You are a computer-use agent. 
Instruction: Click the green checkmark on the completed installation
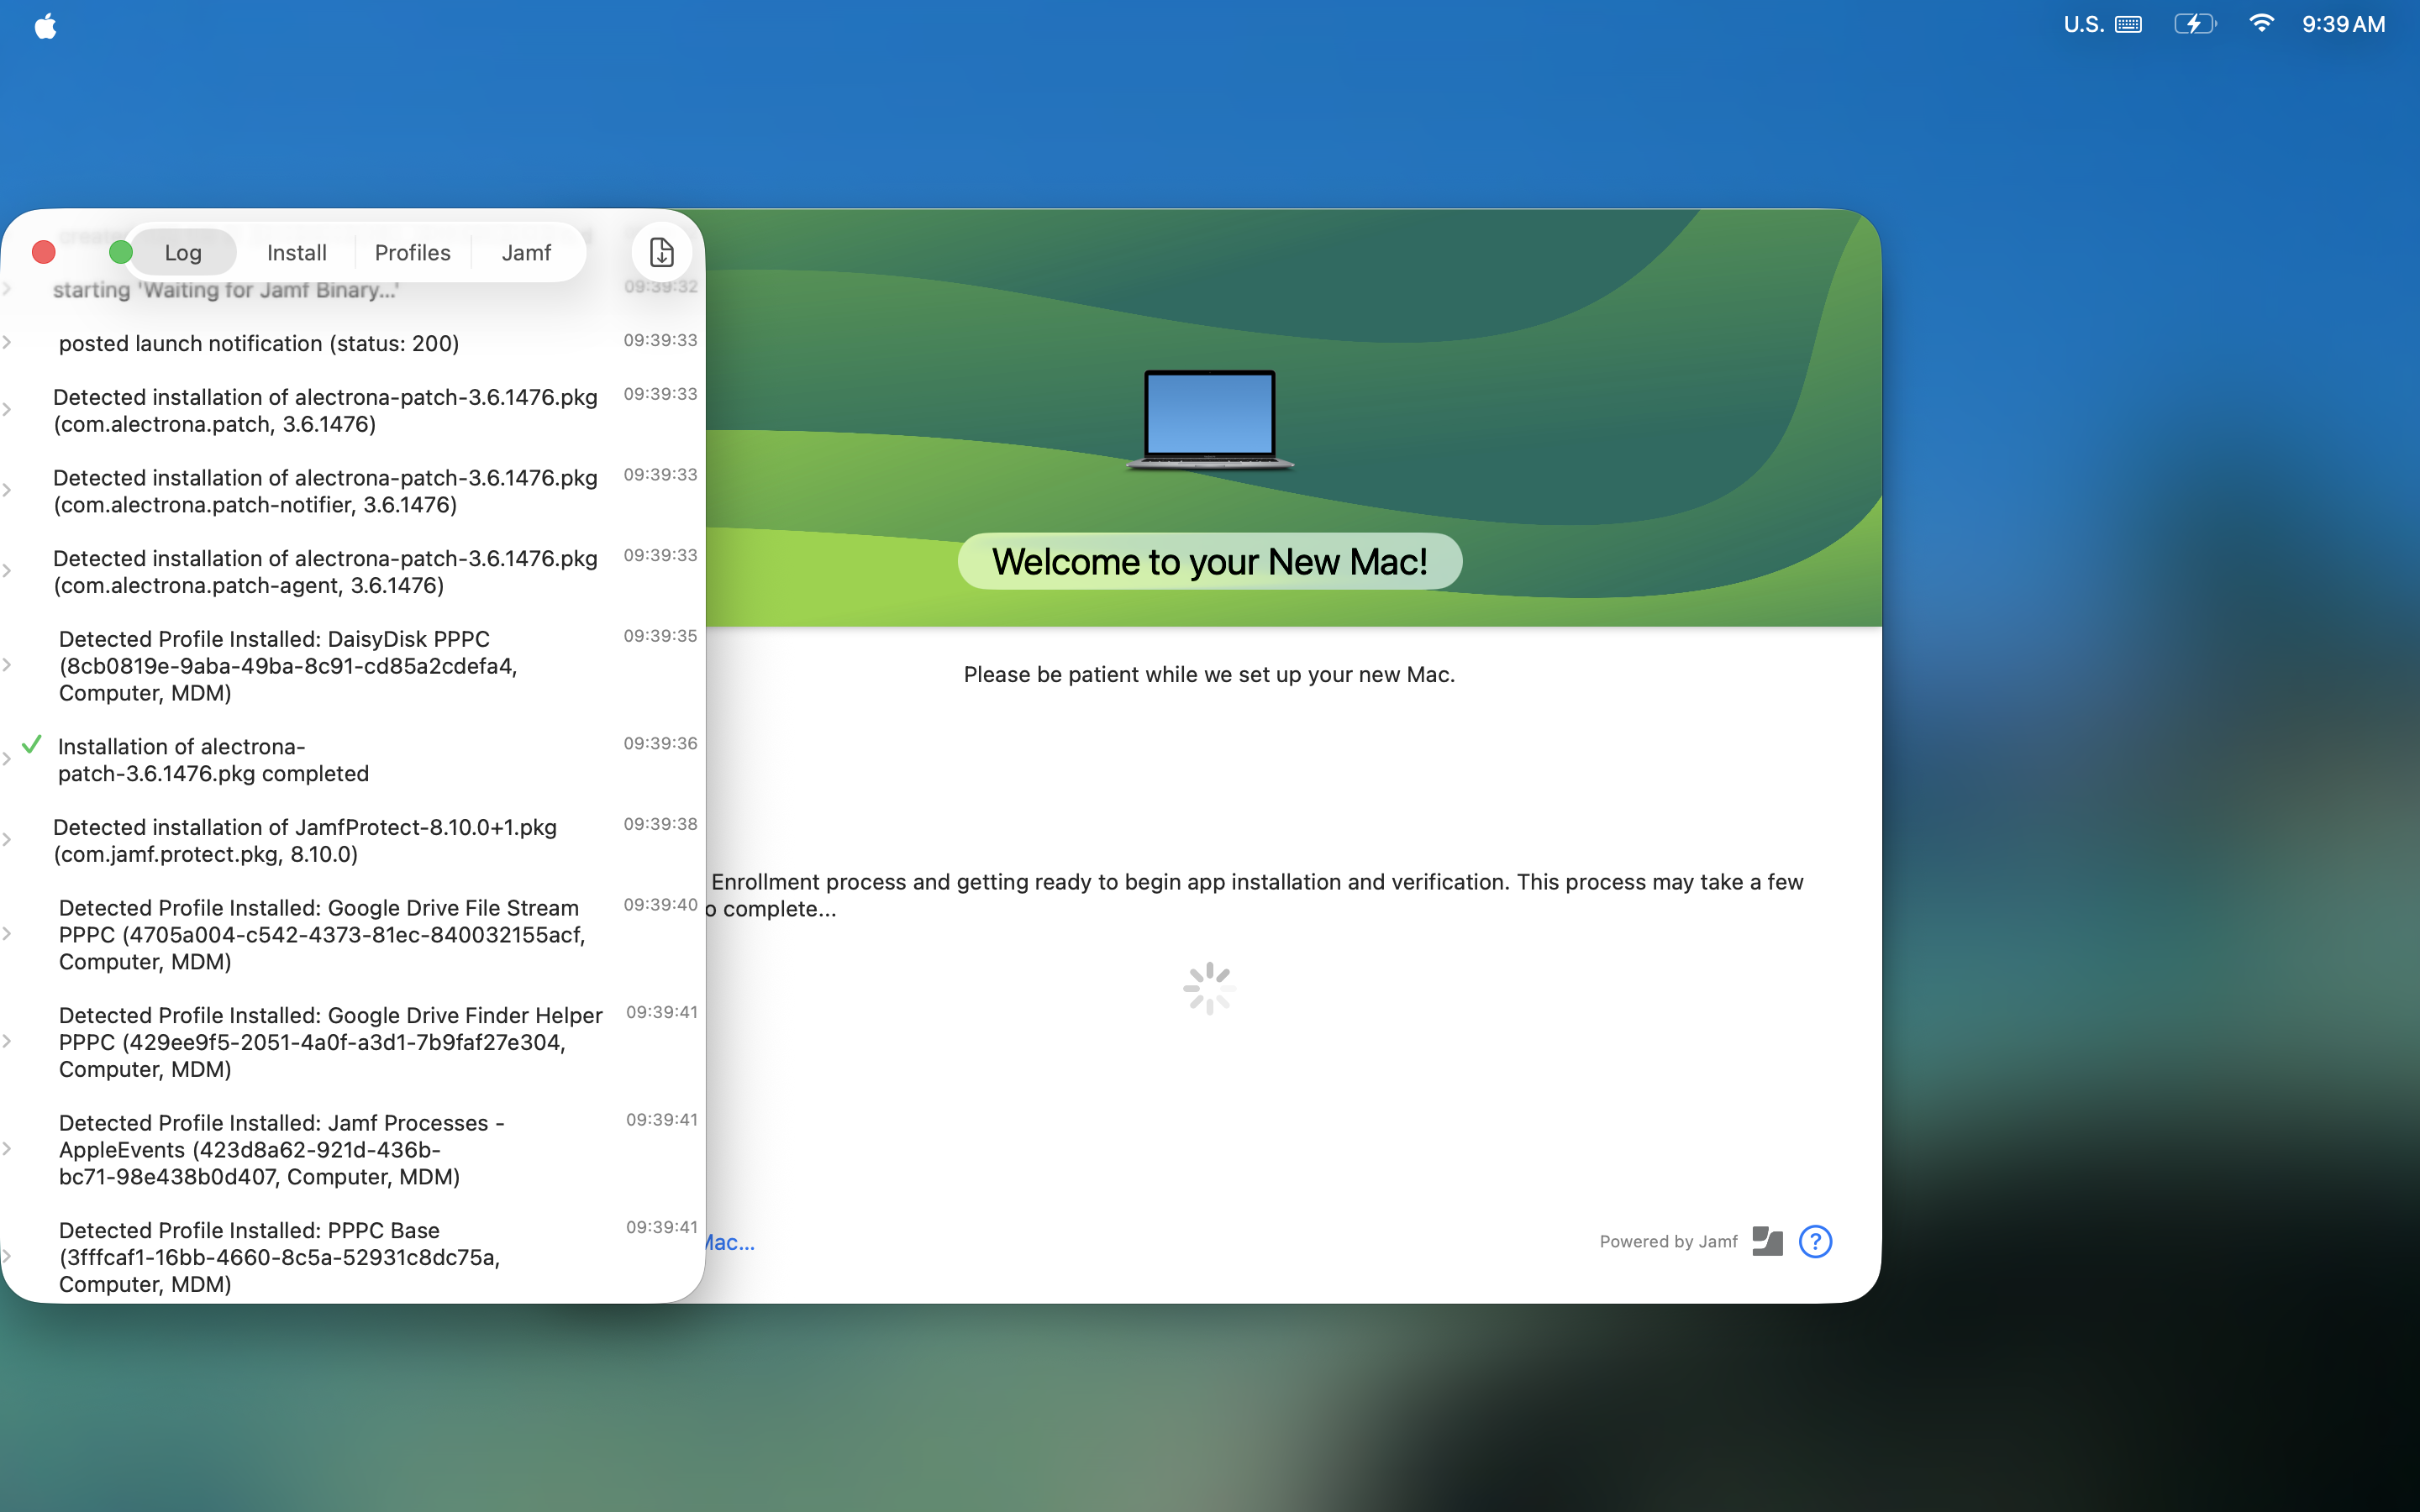coord(33,744)
